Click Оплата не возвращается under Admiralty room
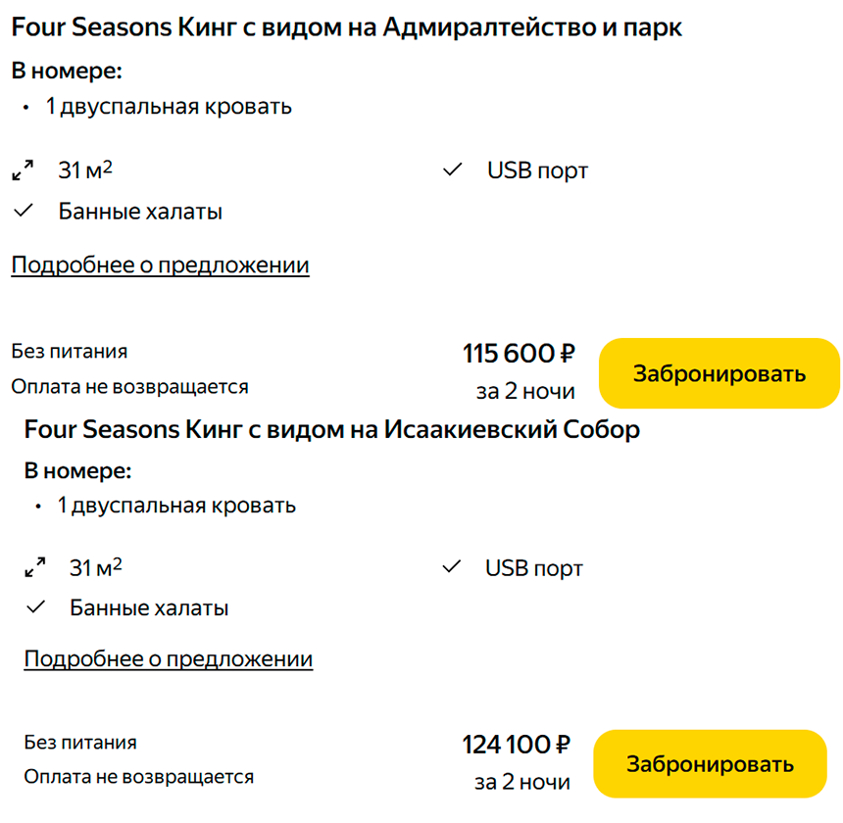This screenshot has height=823, width=843. [129, 387]
